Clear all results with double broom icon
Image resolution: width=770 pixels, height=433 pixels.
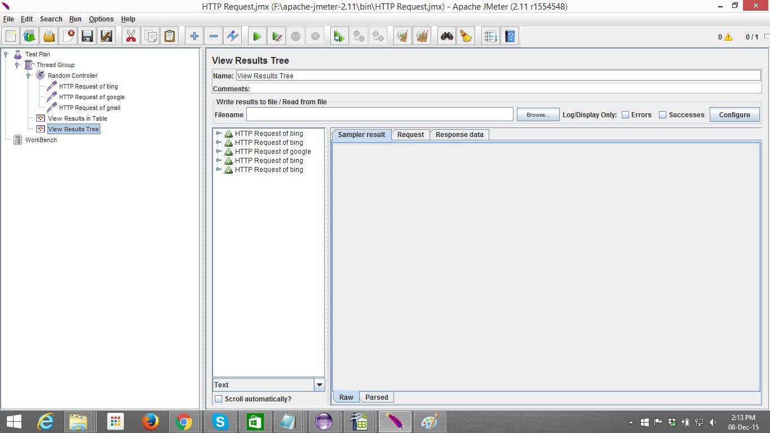tap(422, 37)
